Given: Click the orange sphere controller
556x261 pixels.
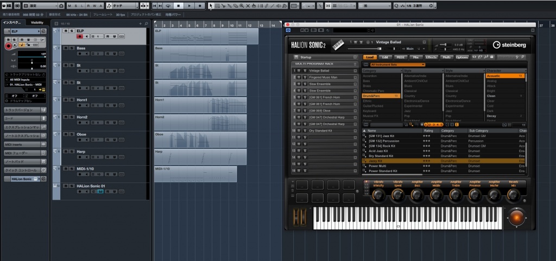Looking at the screenshot, I should (x=517, y=217).
